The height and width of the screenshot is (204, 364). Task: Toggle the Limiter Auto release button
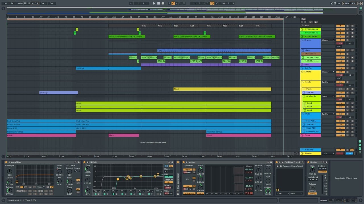click(312, 194)
